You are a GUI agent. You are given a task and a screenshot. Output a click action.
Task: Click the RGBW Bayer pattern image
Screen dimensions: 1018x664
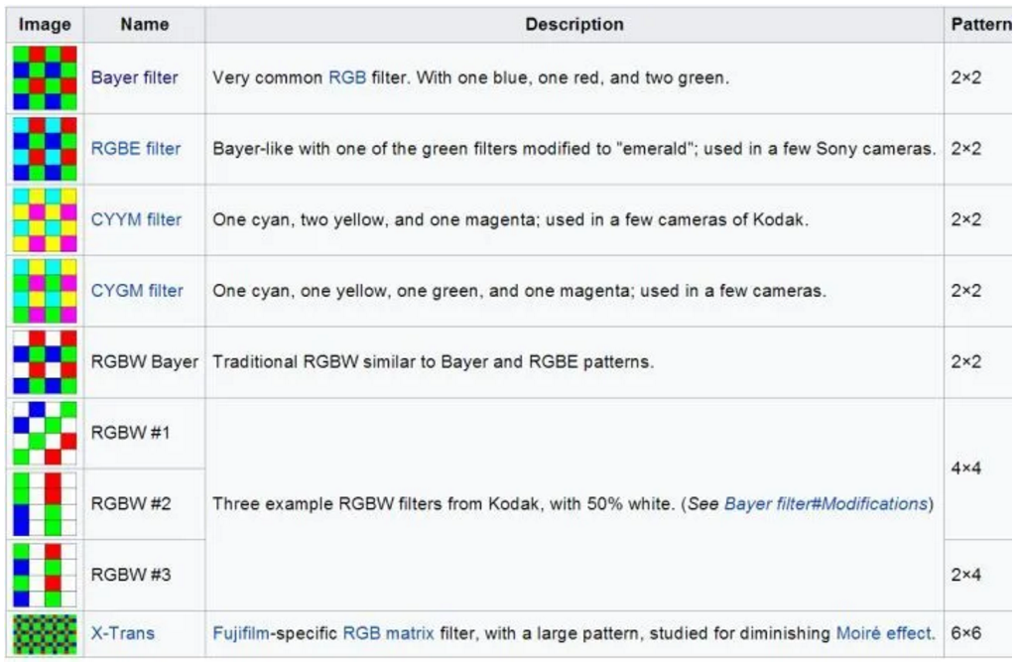(44, 362)
